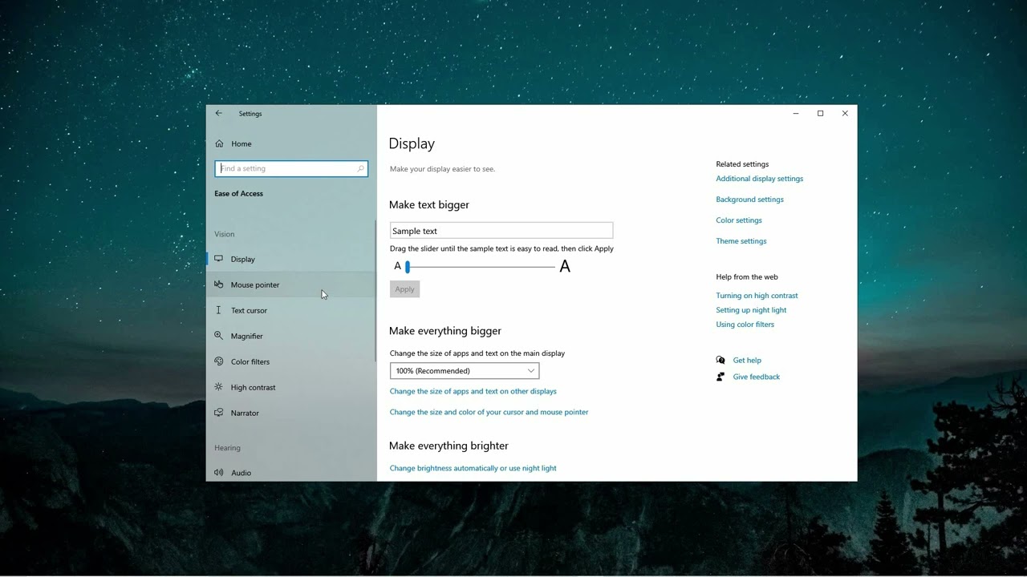Image resolution: width=1027 pixels, height=577 pixels.
Task: Open Turning on high contrast help
Action: (x=757, y=296)
